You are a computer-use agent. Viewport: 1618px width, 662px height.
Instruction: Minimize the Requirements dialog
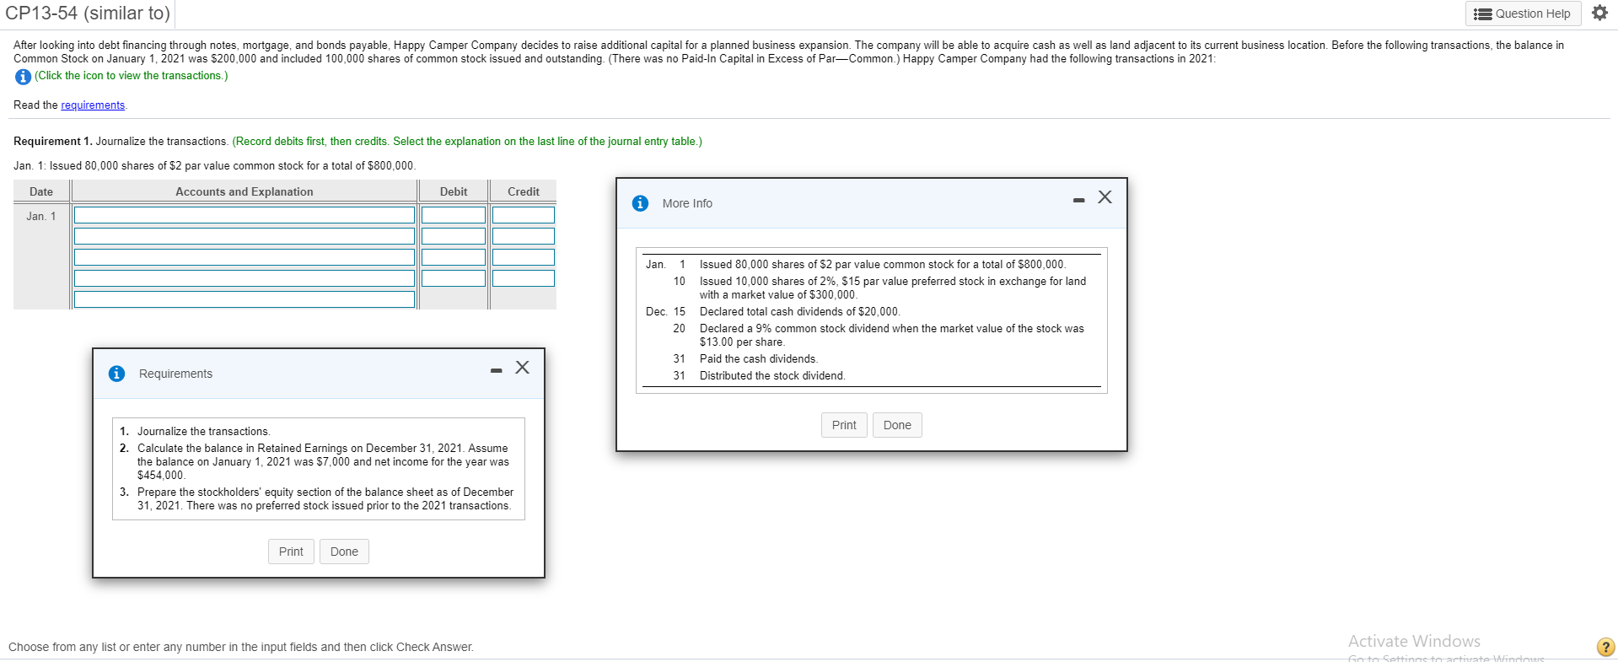tap(496, 370)
